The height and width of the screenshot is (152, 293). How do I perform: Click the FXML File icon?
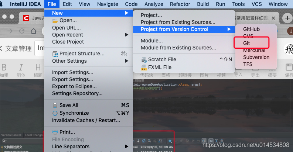pos(143,67)
